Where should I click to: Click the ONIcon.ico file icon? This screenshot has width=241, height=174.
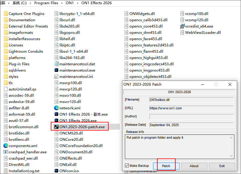56,171
